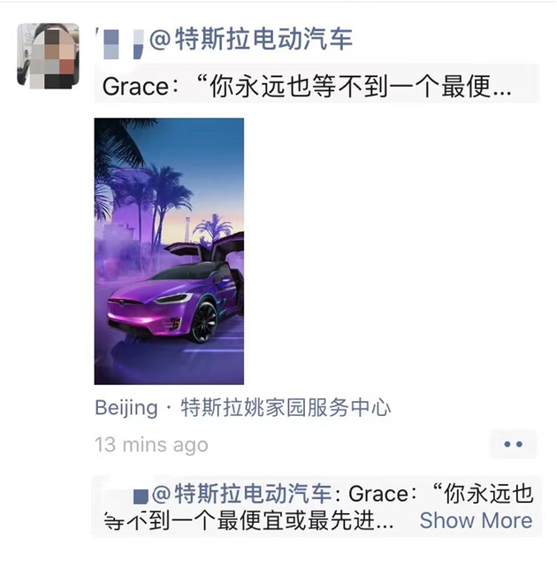
Task: Open poster name @特斯拉电动汽车 in header
Action: [250, 39]
